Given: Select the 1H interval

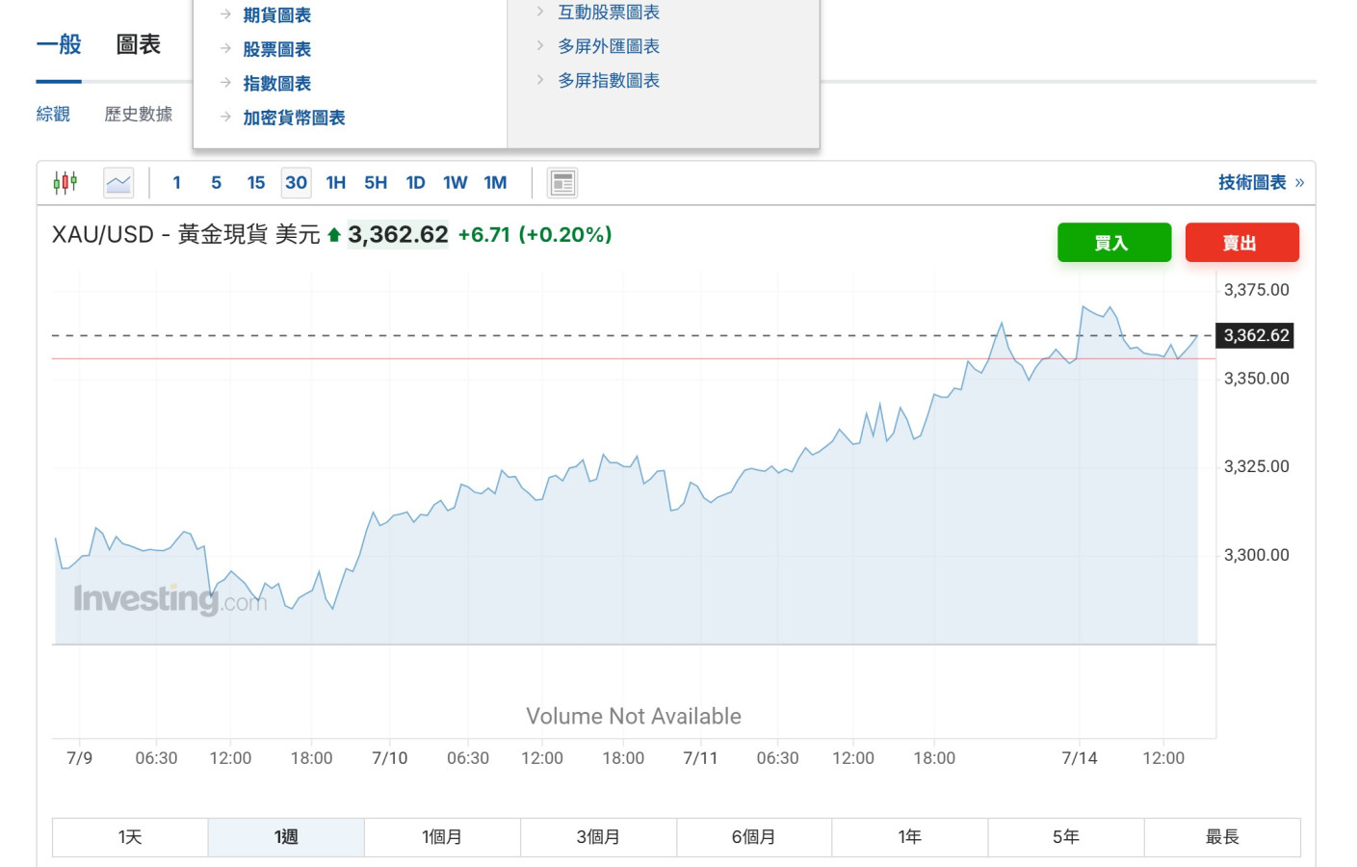Looking at the screenshot, I should pyautogui.click(x=335, y=183).
